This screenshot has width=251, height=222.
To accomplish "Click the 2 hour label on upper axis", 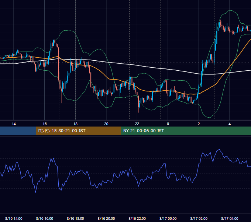I will click(x=199, y=124).
